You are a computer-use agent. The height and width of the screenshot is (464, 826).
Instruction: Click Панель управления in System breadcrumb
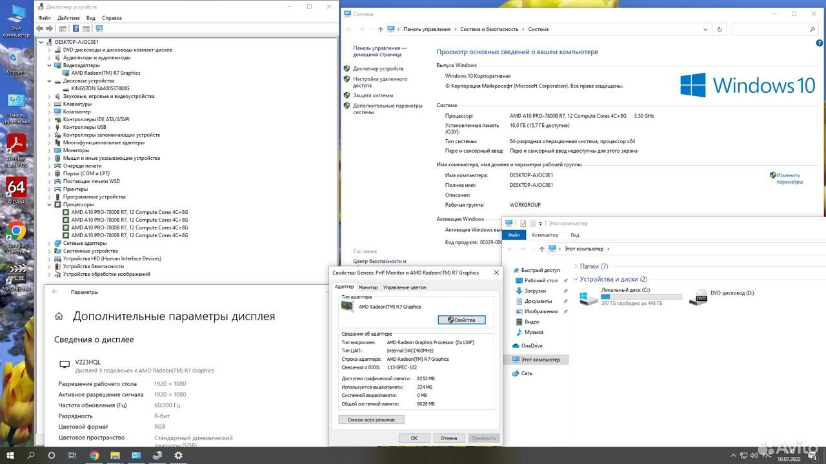(x=427, y=29)
